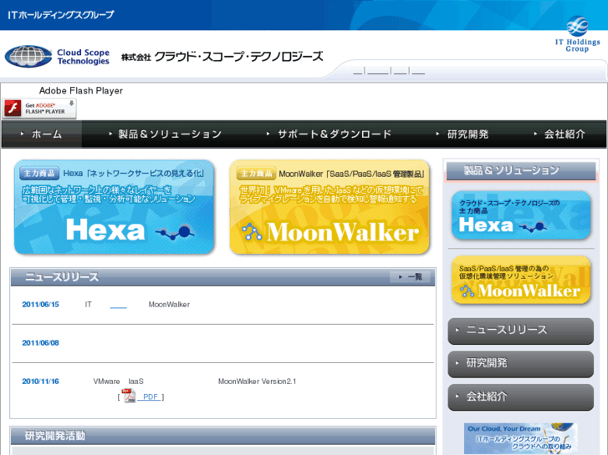
Task: Open the 研究開発 sidebar button
Action: point(521,364)
